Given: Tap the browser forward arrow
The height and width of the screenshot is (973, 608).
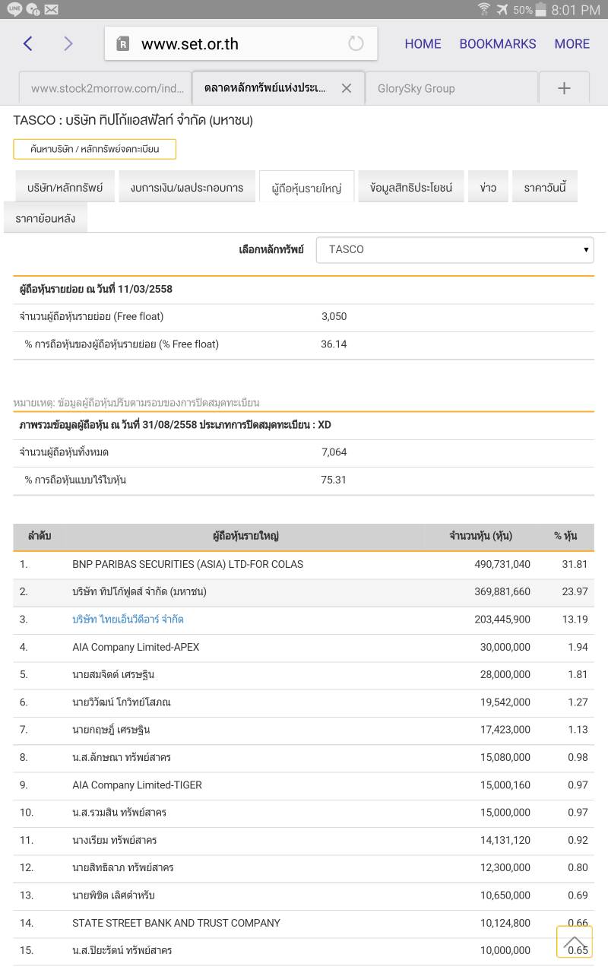Looking at the screenshot, I should click(x=68, y=44).
